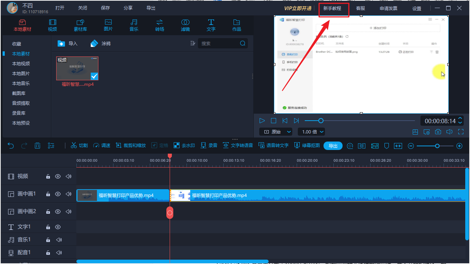
Task: Lock the 视频 track
Action: [48, 176]
